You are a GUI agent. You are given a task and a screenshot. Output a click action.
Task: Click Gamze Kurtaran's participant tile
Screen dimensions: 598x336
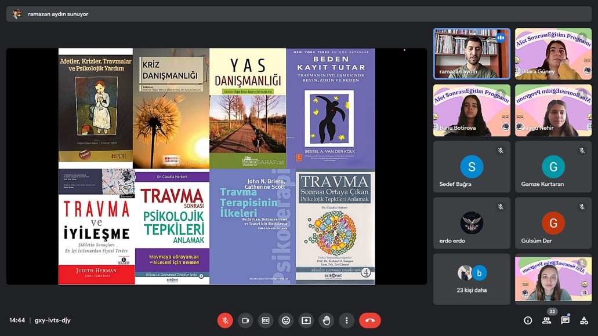(x=553, y=167)
